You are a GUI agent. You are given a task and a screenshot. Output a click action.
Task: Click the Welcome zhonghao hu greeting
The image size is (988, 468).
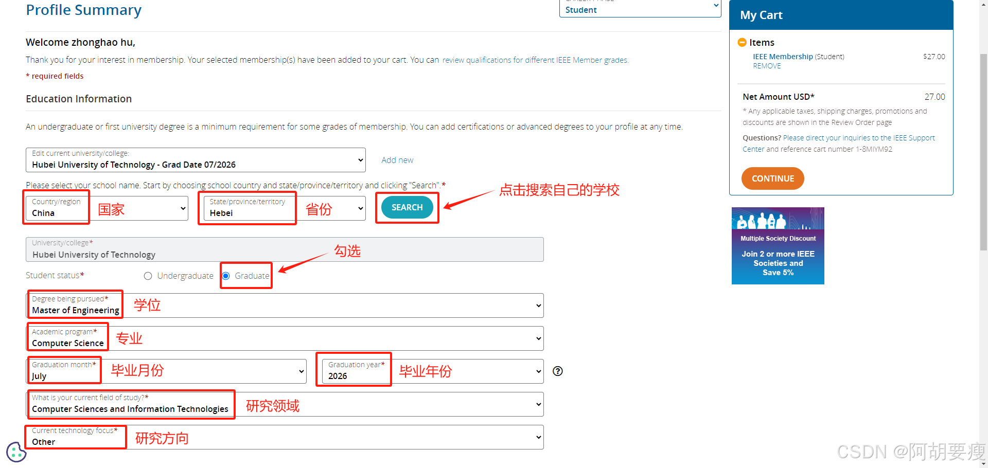81,42
